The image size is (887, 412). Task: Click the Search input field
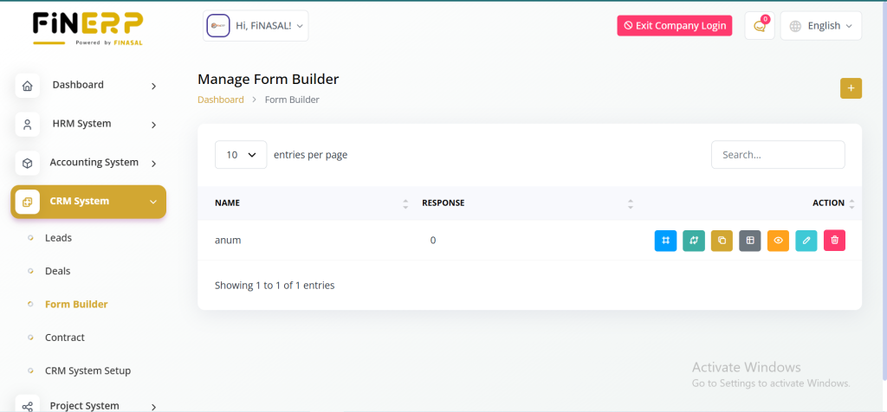(x=777, y=155)
